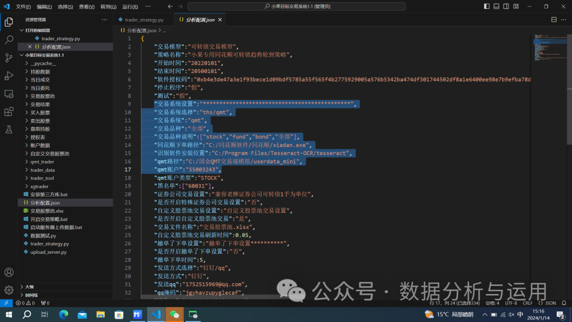Go forward with navigation arrow

click(180, 6)
